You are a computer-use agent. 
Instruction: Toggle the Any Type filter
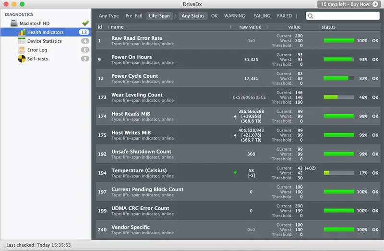pyautogui.click(x=108, y=16)
